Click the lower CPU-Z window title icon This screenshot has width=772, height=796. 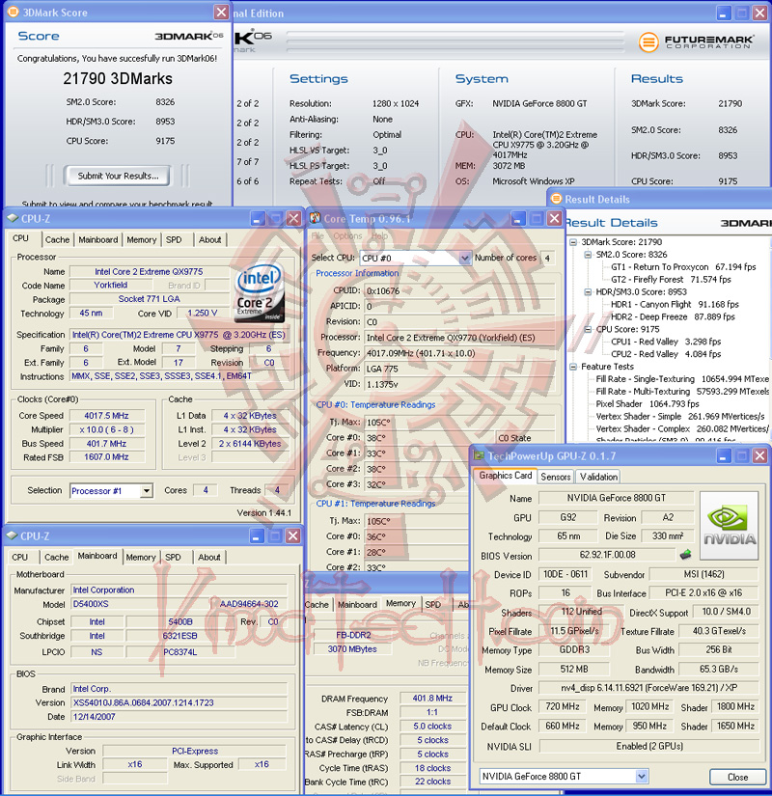(x=13, y=536)
